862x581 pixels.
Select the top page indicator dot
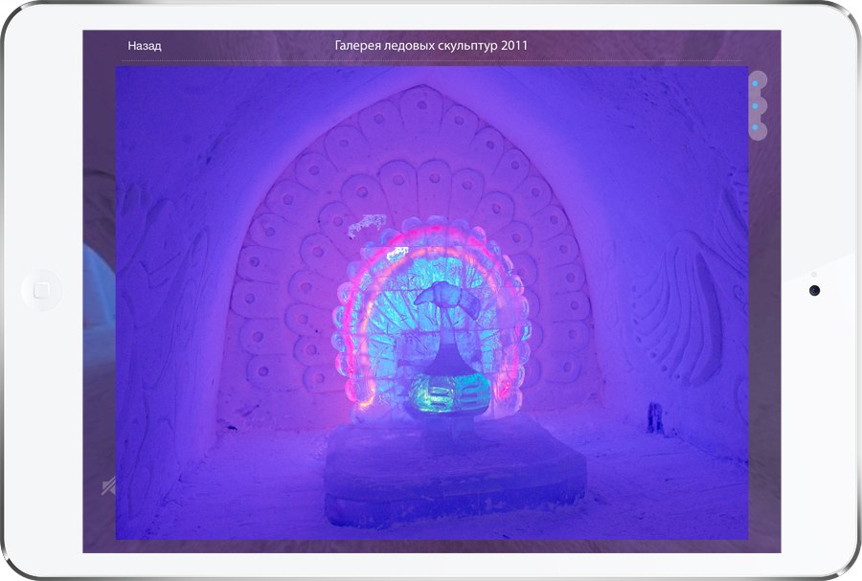click(x=756, y=84)
